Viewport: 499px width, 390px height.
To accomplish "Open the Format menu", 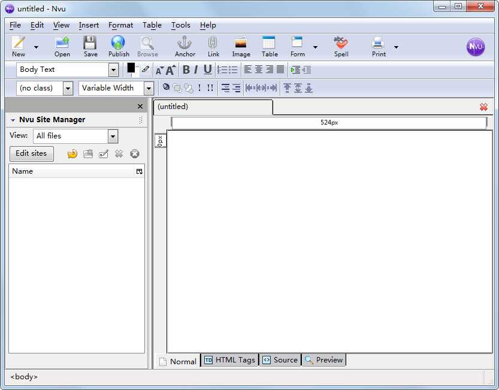I will click(120, 25).
